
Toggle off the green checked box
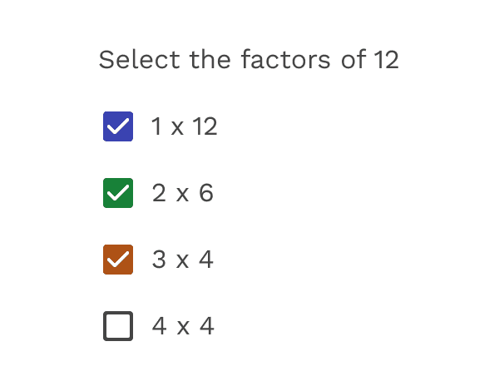click(118, 193)
